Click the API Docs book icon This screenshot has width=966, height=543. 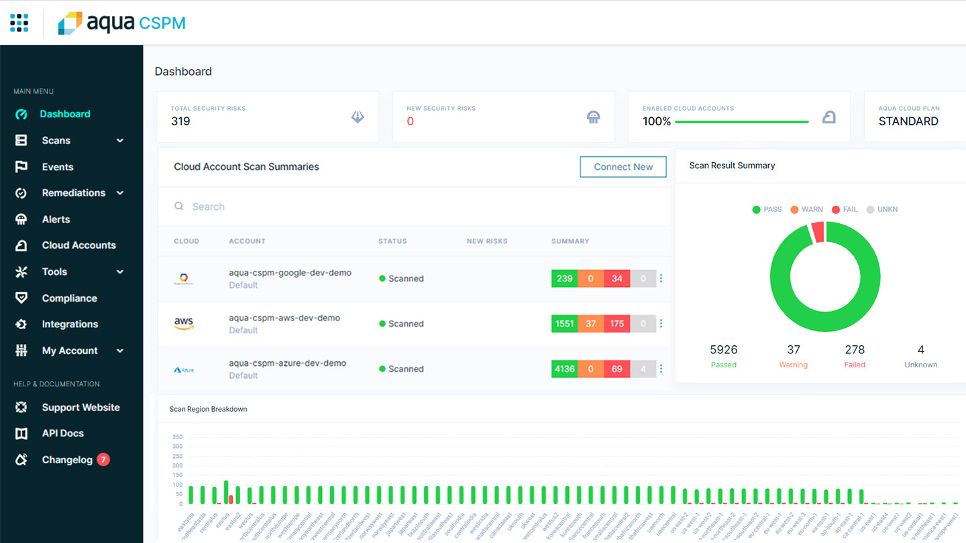coord(21,433)
